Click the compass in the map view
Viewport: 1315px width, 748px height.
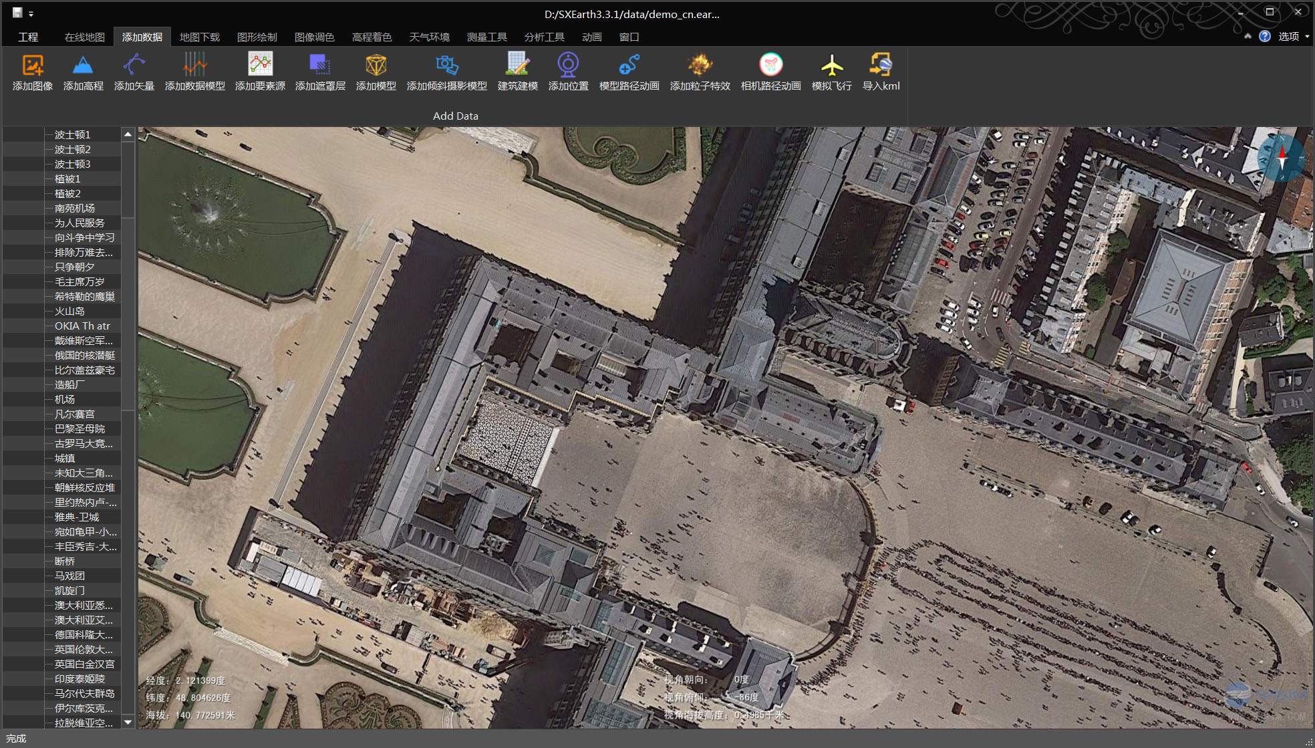pyautogui.click(x=1282, y=158)
